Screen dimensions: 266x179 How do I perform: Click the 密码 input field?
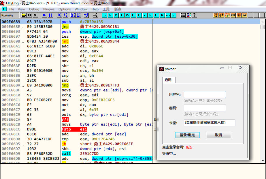(205, 108)
